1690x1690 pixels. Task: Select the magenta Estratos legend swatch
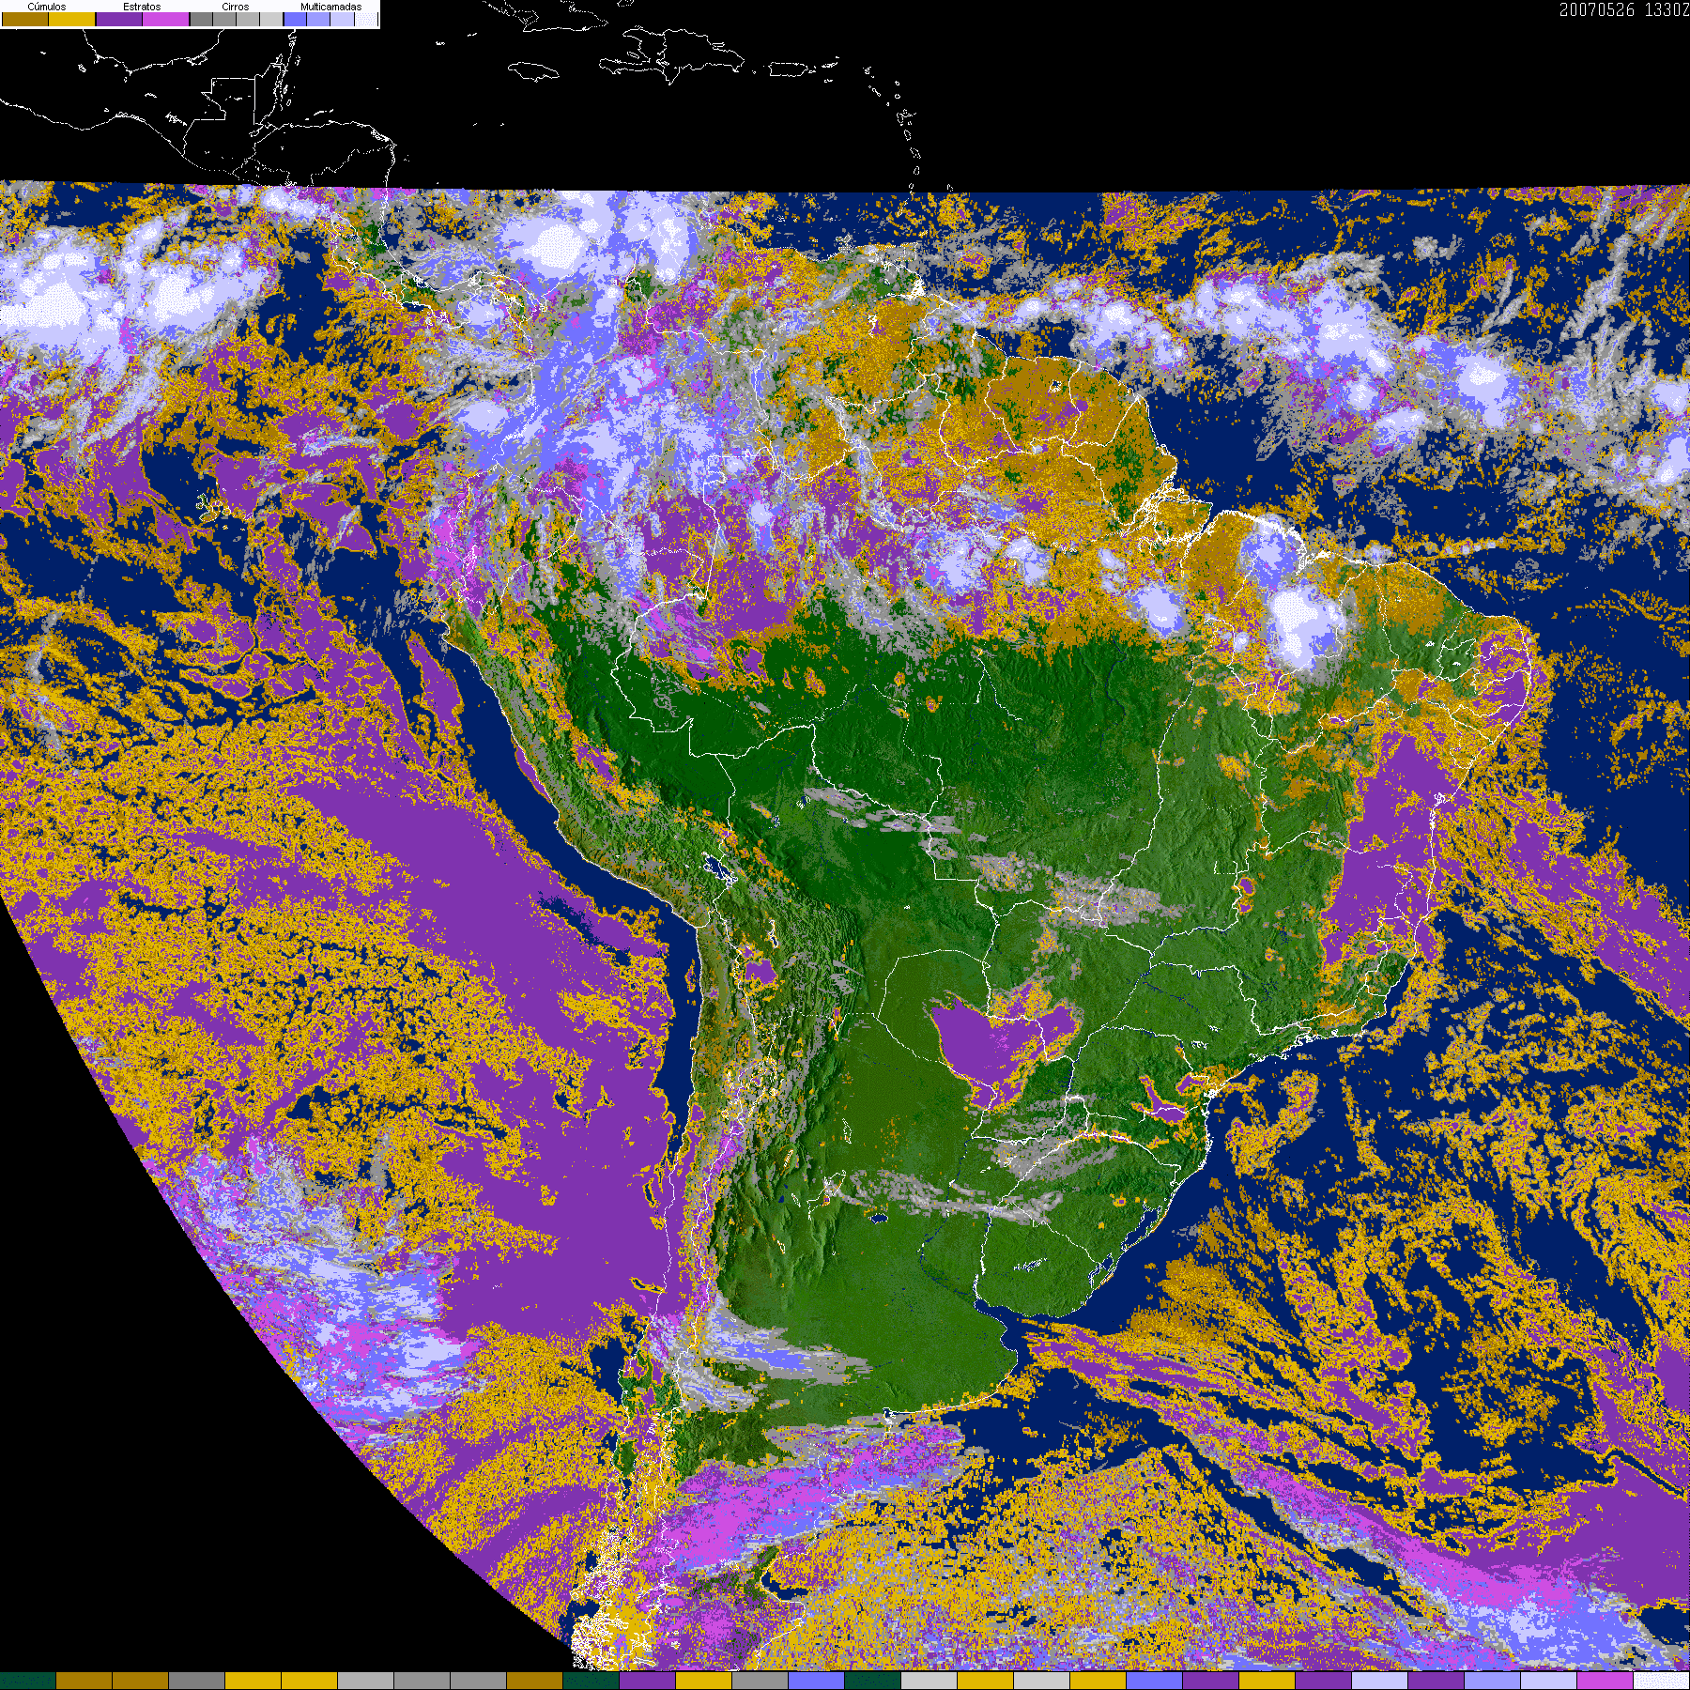166,20
